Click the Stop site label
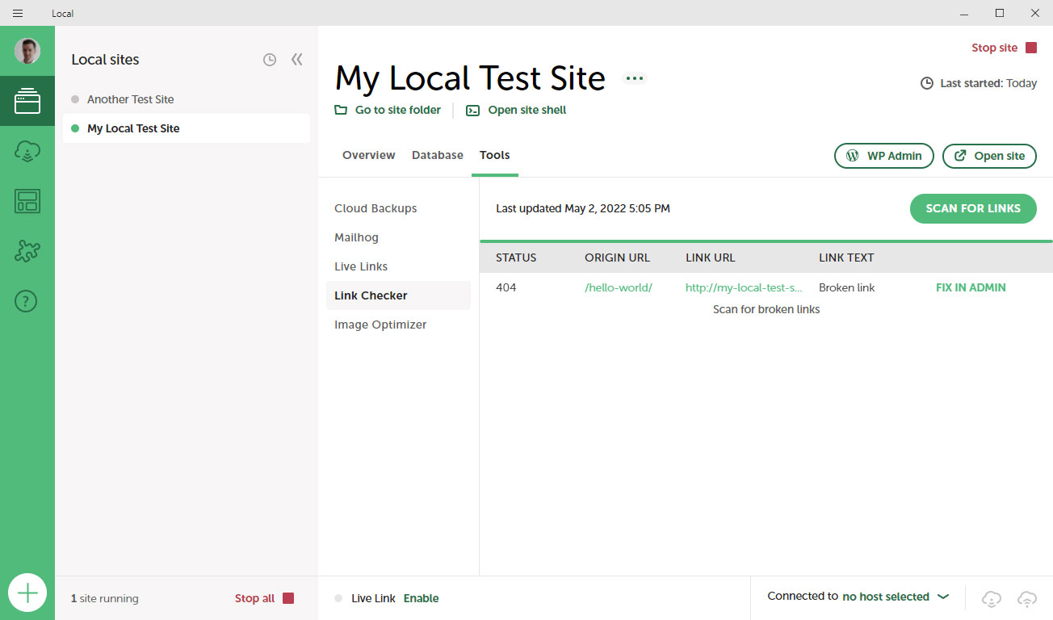1053x620 pixels. (x=994, y=48)
